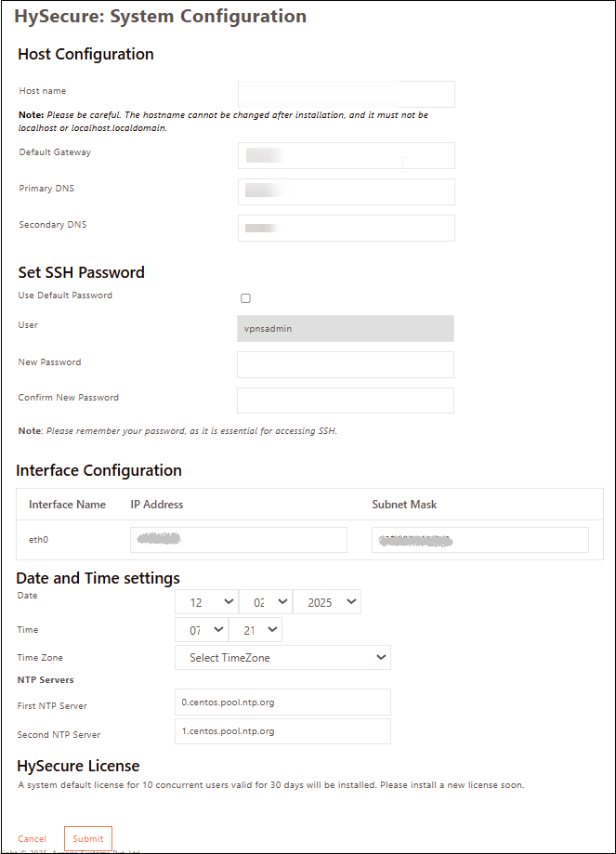Click the First NTP Server field

pyautogui.click(x=282, y=703)
